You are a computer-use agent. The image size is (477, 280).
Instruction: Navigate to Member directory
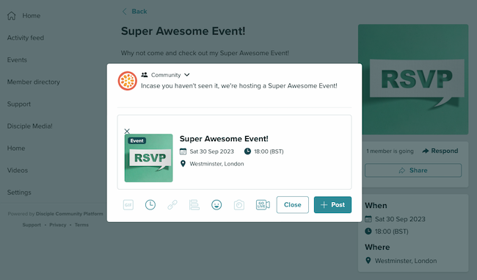pos(34,82)
